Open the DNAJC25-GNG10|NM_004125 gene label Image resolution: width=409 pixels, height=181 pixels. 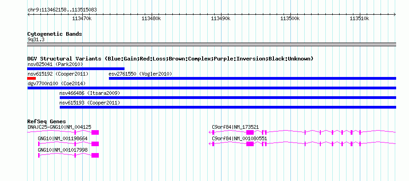pos(59,127)
